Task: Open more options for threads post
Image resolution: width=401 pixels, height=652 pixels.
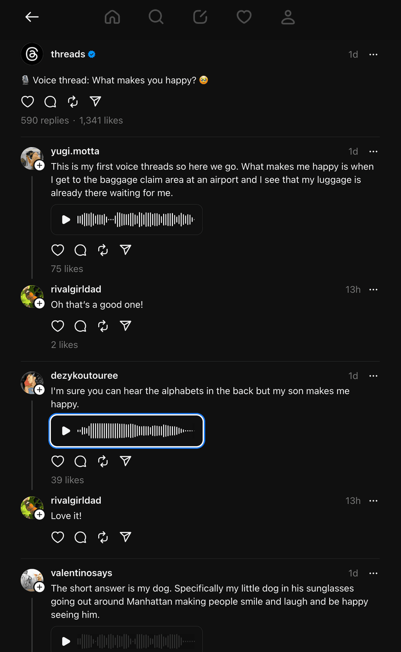Action: click(373, 55)
